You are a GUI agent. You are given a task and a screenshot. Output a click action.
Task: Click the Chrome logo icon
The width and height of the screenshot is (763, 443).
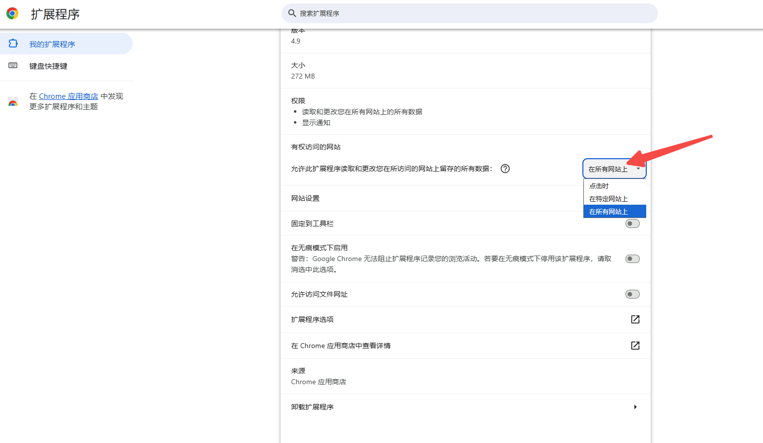pos(12,13)
